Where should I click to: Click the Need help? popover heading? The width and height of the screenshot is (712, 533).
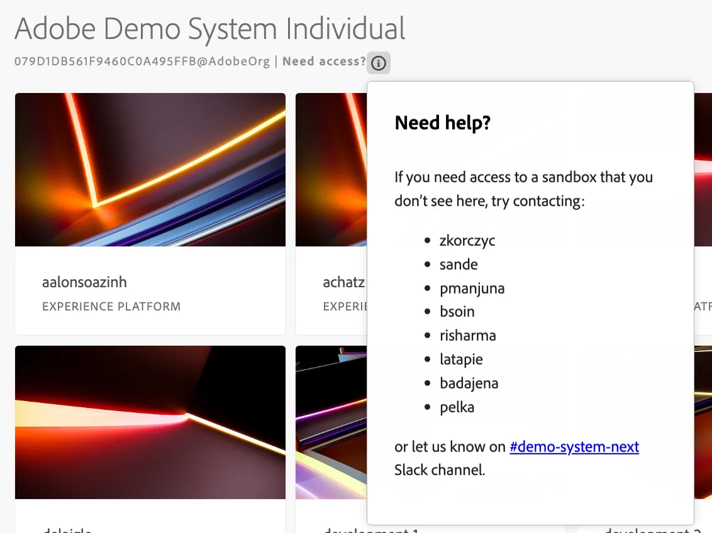pyautogui.click(x=443, y=123)
